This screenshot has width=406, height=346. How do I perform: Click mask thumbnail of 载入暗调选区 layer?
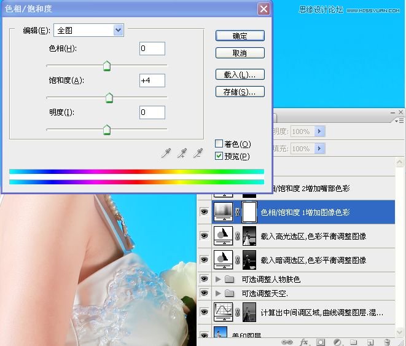pos(249,260)
